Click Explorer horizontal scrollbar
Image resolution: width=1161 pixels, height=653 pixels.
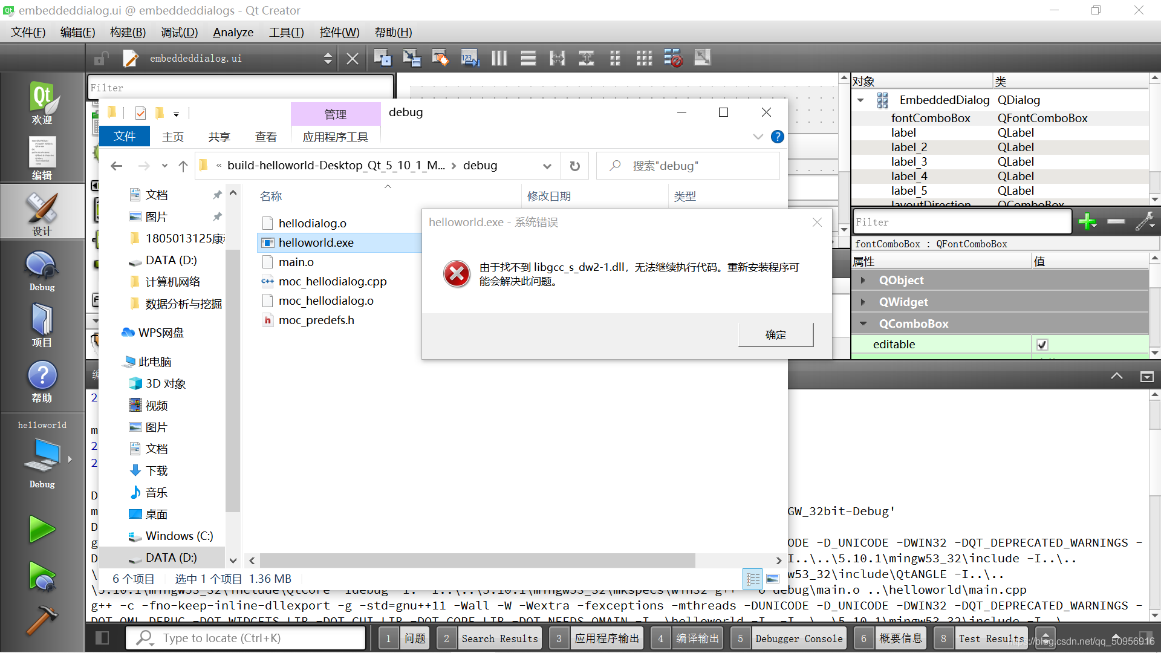478,560
